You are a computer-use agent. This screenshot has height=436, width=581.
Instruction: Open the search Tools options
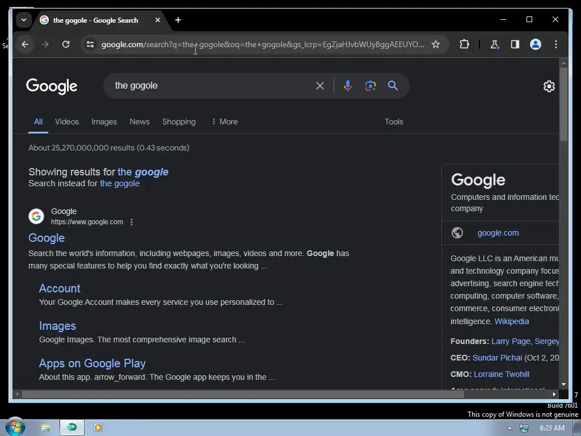pyautogui.click(x=394, y=121)
